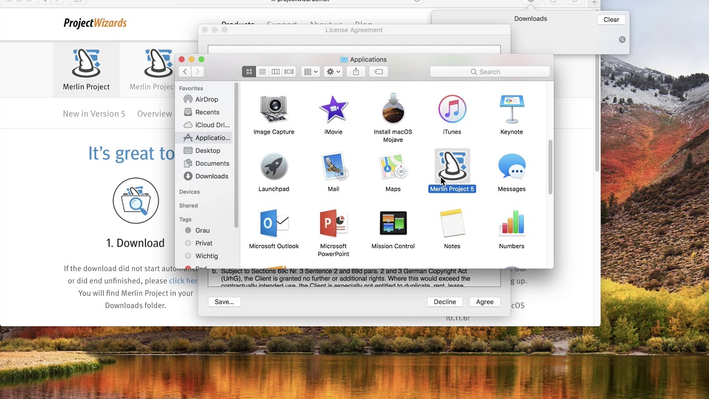The height and width of the screenshot is (399, 709).
Task: Click the Finder Edit Tags button
Action: [x=378, y=71]
